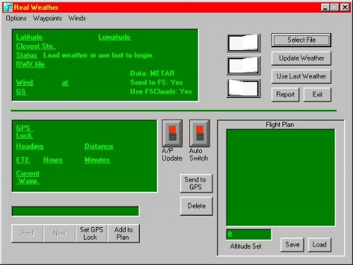Open the Waypoints menu
This screenshot has width=353, height=265.
[47, 18]
